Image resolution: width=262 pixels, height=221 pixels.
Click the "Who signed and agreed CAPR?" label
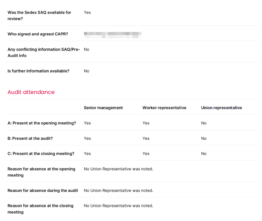coord(38,34)
